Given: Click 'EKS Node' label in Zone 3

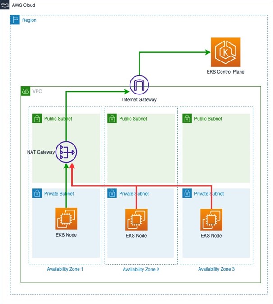Looking at the screenshot, I should coord(211,236).
